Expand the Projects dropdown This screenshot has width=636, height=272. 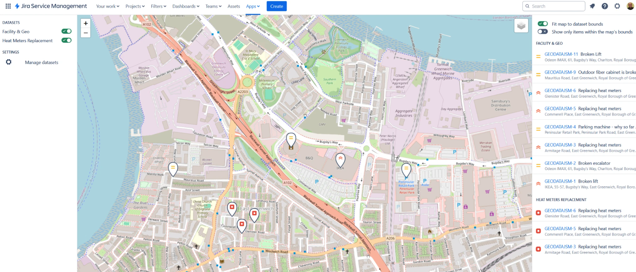(x=135, y=6)
